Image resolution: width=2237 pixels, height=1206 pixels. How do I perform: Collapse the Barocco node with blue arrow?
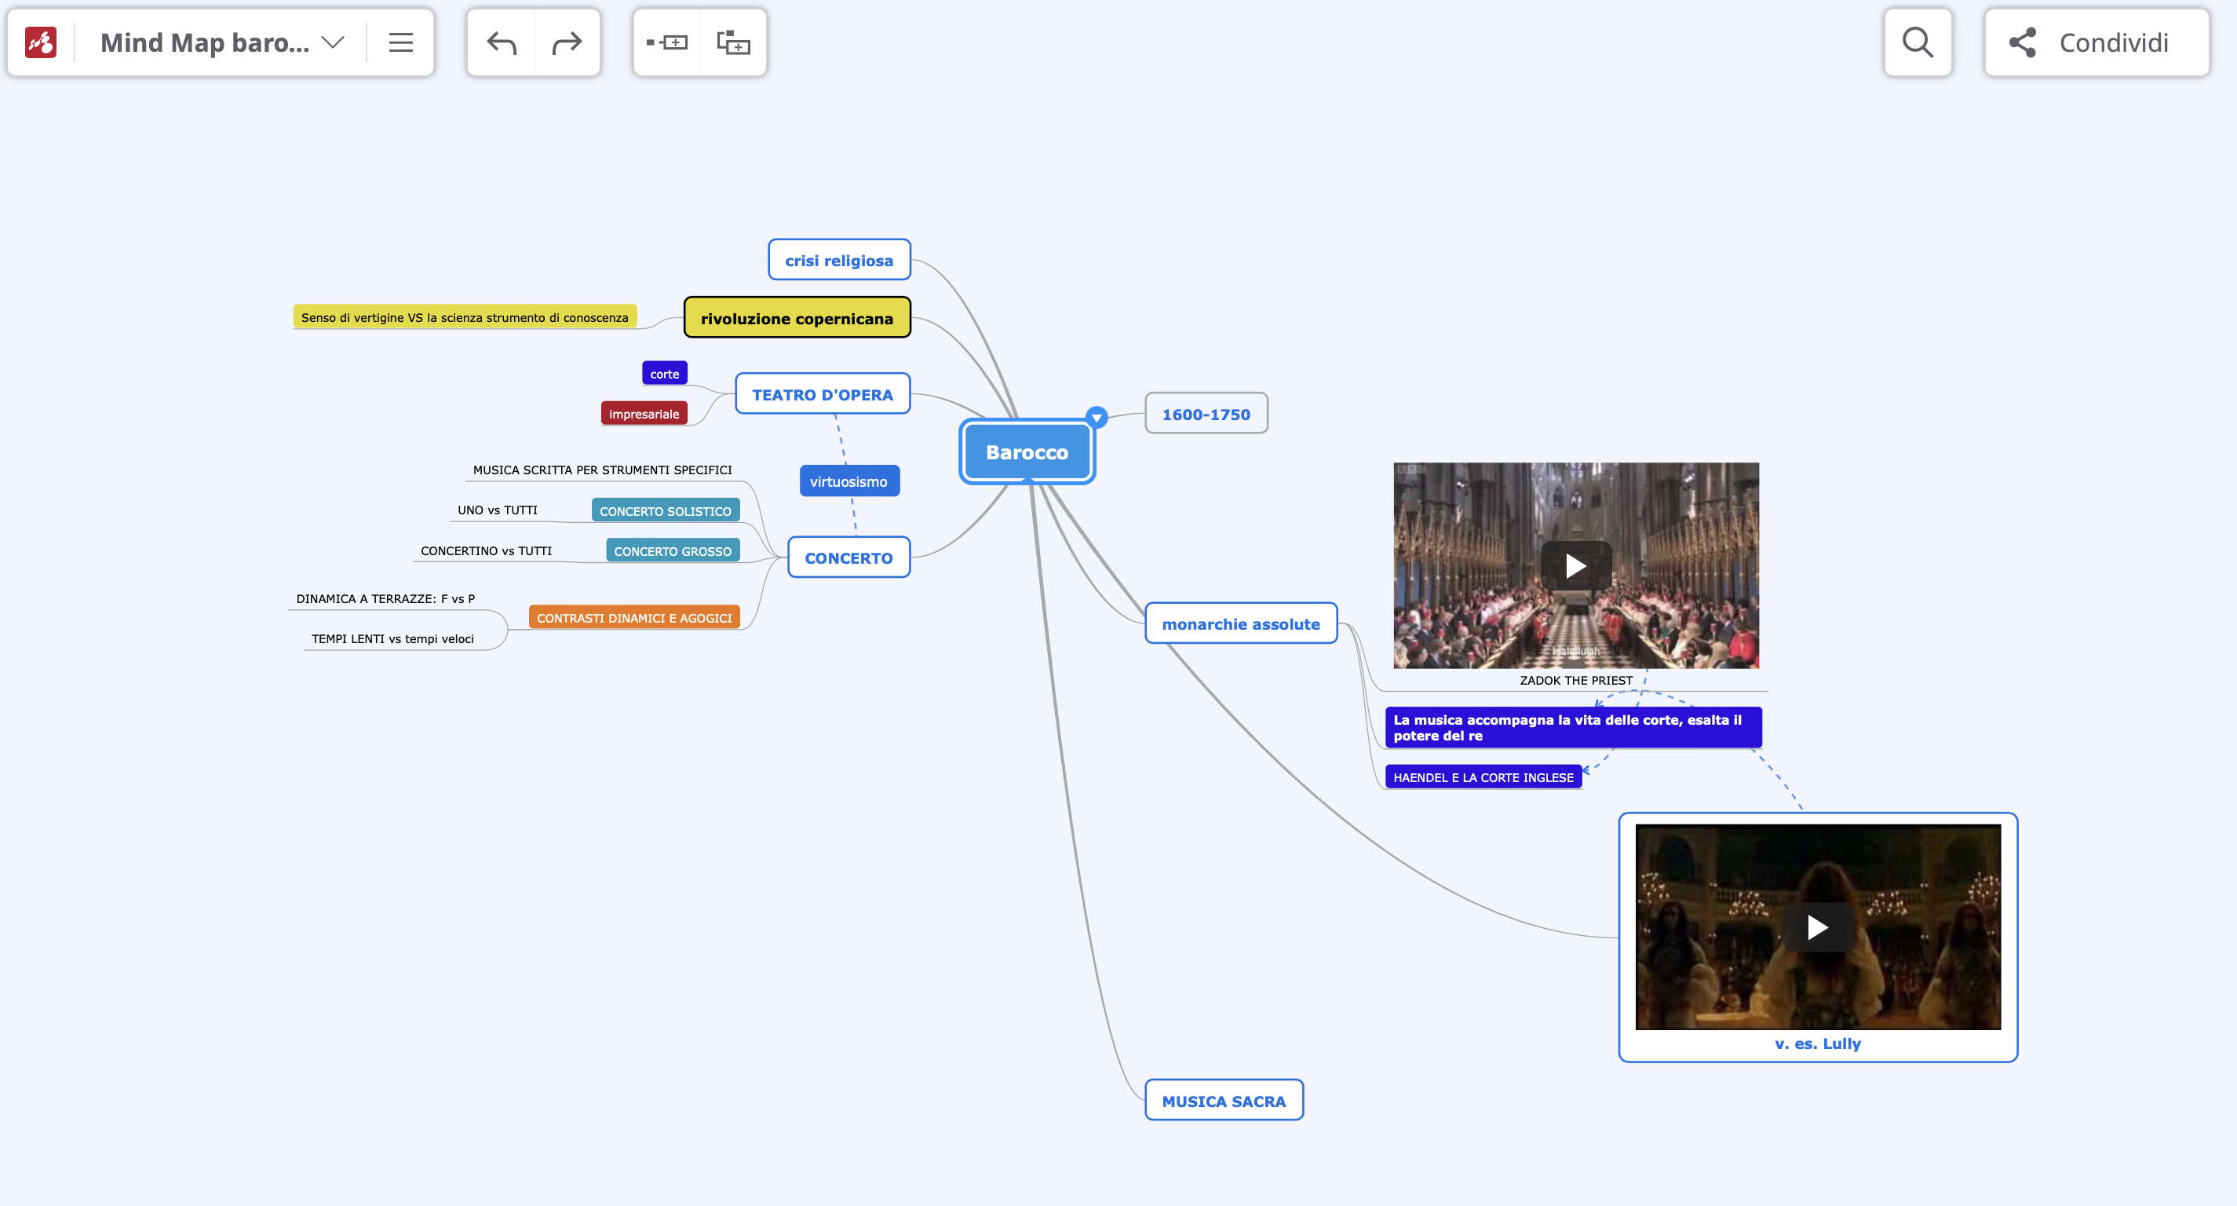pos(1097,418)
